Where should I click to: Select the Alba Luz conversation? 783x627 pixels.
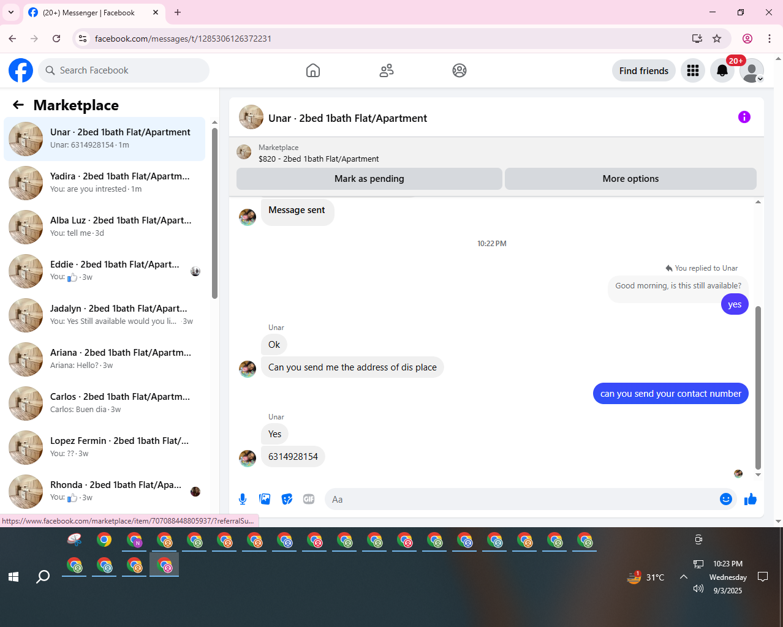[x=105, y=227]
